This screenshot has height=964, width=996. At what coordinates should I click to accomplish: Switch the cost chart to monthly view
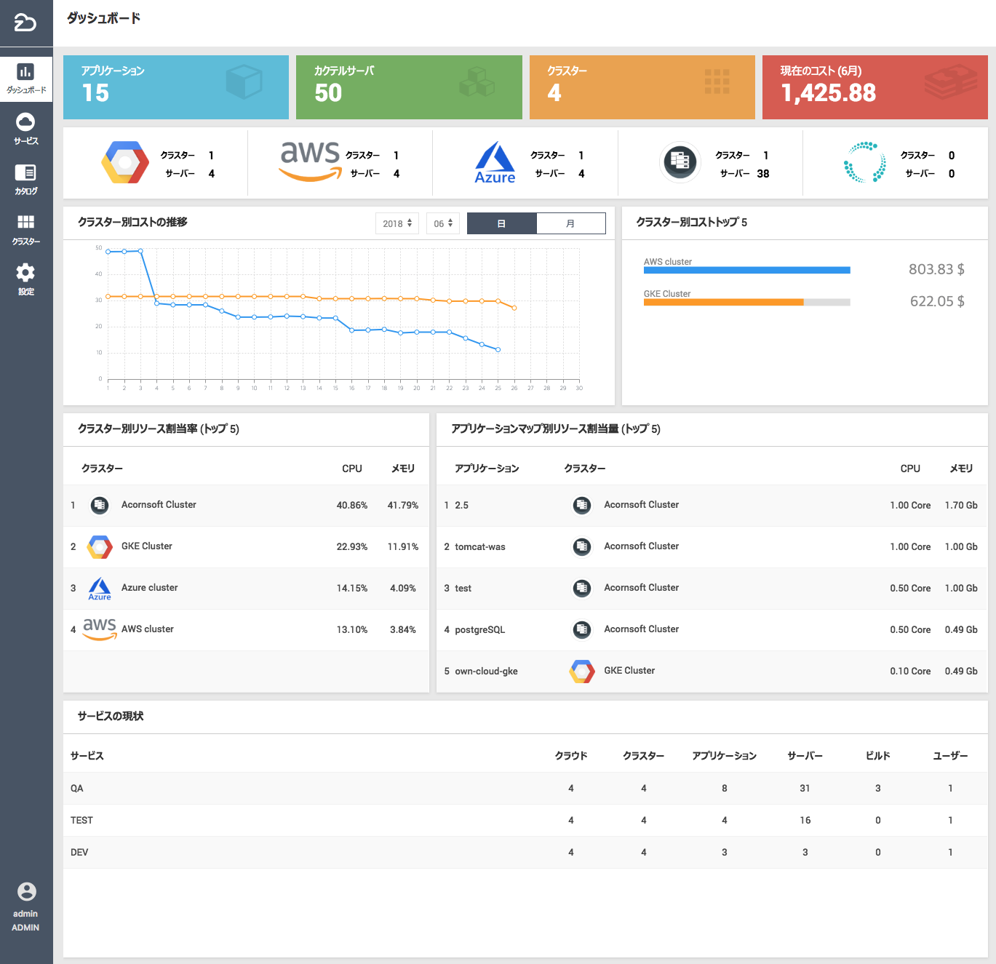570,223
